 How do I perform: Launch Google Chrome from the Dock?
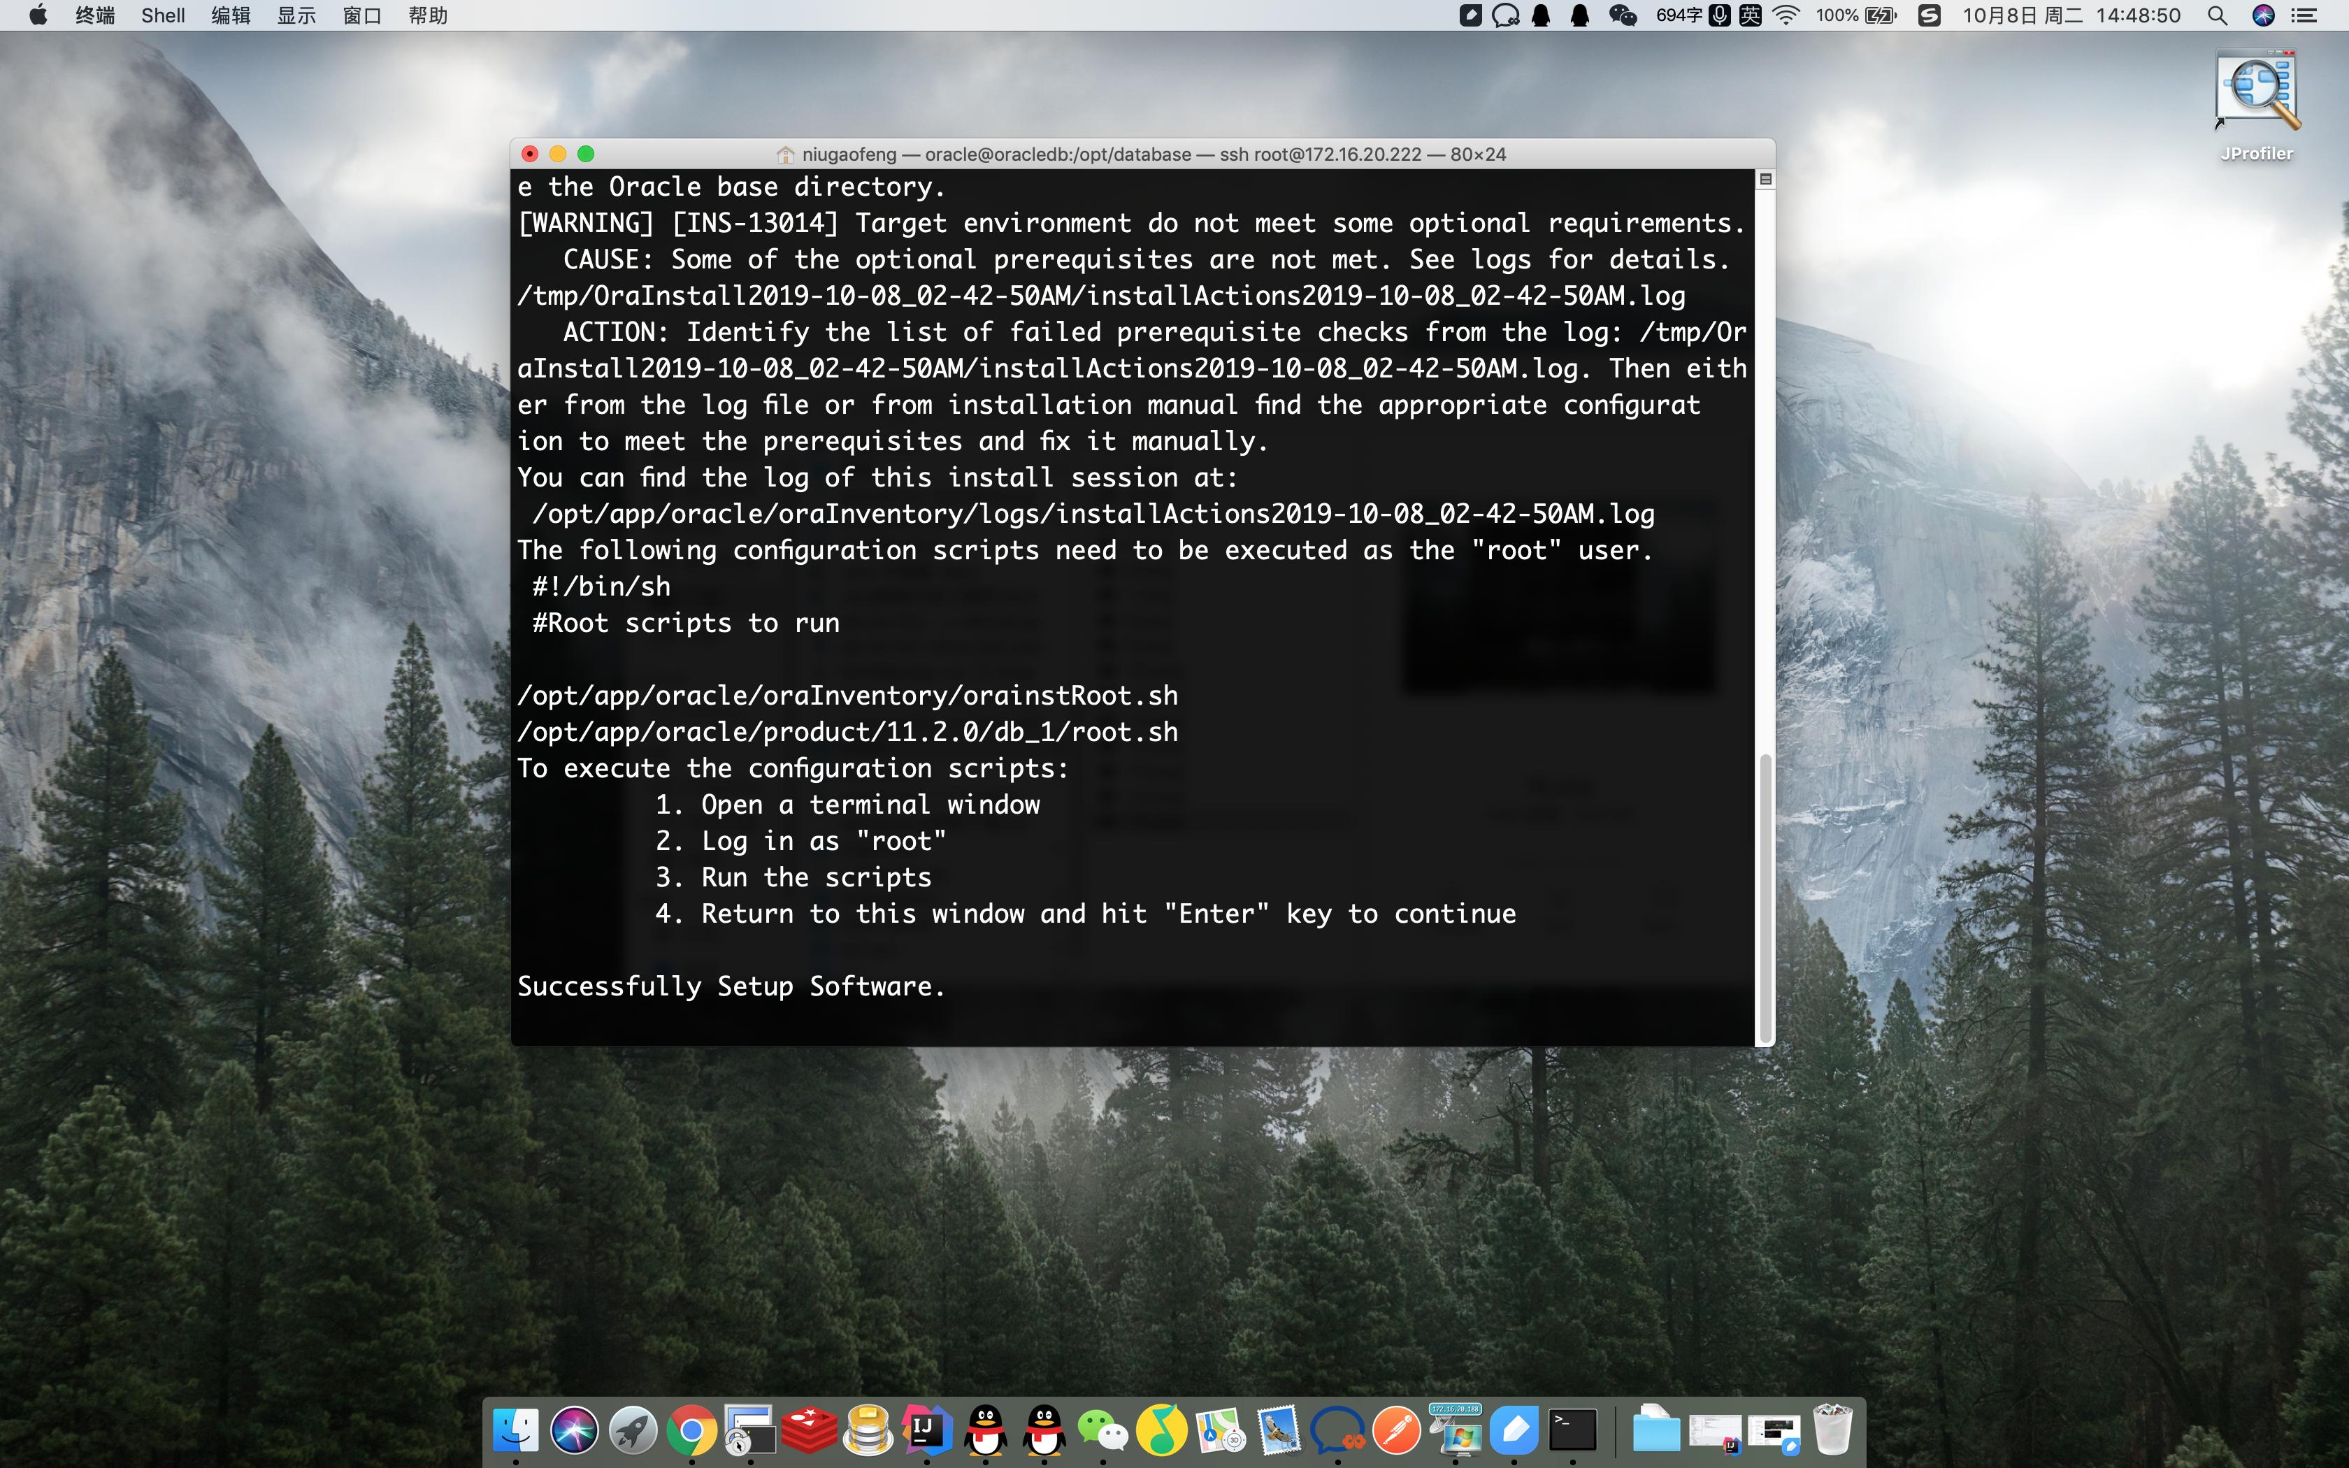[692, 1429]
